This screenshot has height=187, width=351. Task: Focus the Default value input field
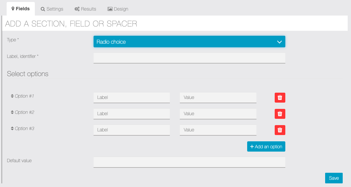coord(189,162)
